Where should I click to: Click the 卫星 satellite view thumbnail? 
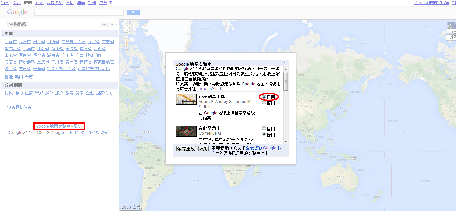(x=452, y=28)
